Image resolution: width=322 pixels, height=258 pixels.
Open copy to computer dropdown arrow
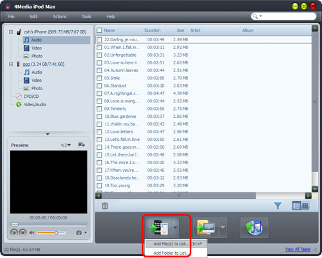pyautogui.click(x=223, y=227)
